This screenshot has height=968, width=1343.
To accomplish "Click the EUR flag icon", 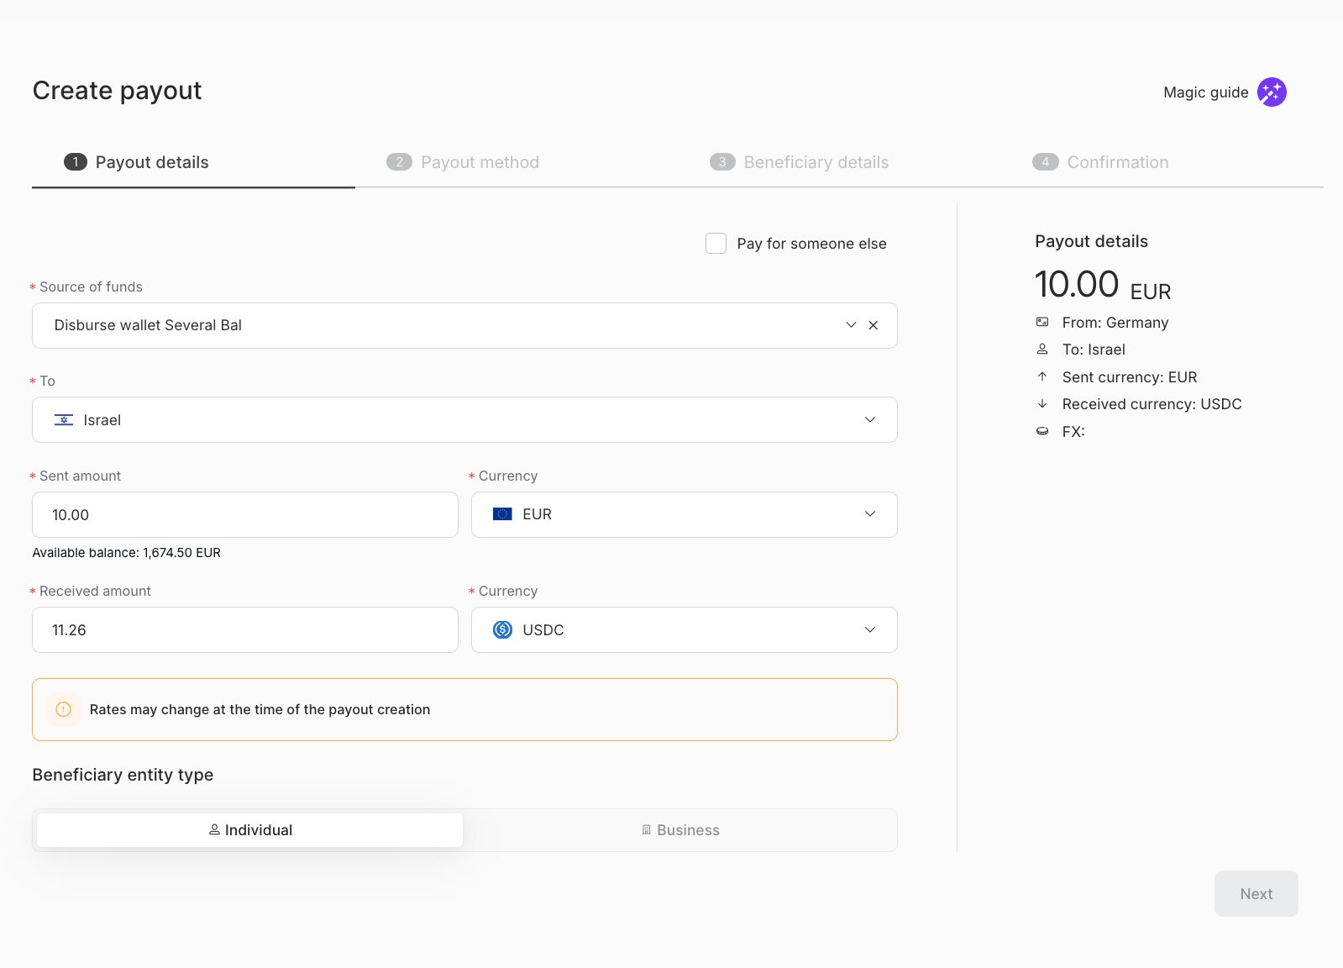I will click(502, 514).
